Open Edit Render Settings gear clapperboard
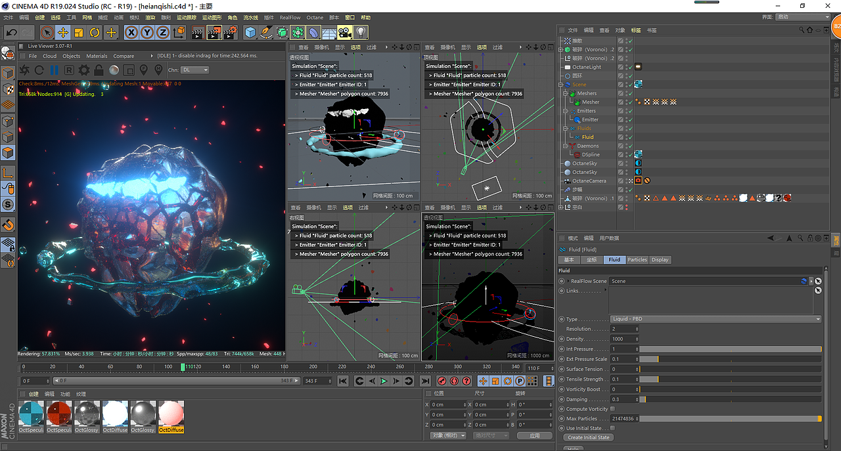This screenshot has width=841, height=451. click(x=231, y=32)
